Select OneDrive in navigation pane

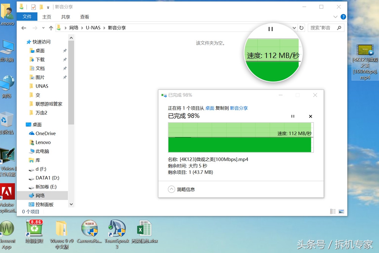tap(42, 134)
